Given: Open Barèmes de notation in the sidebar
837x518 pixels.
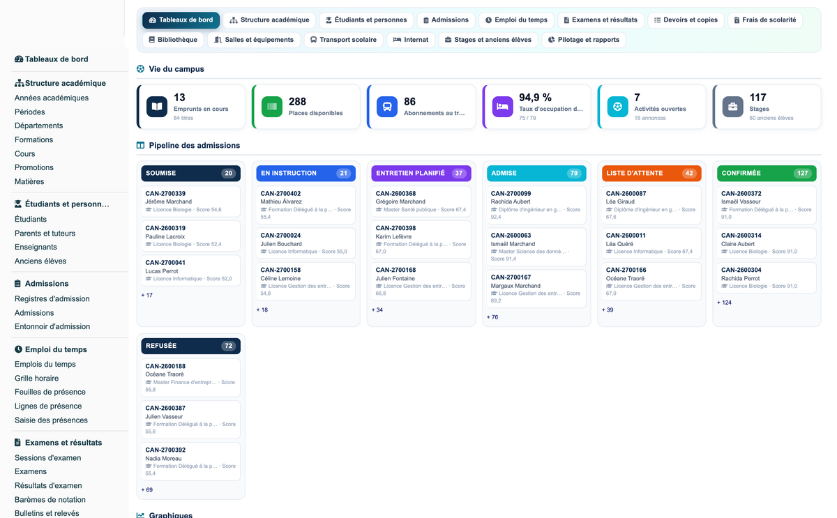Looking at the screenshot, I should pos(50,500).
